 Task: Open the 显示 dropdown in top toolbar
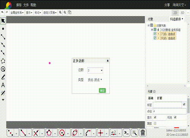pyautogui.click(x=29, y=12)
